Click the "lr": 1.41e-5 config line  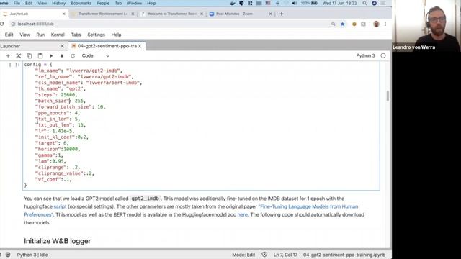coord(55,131)
